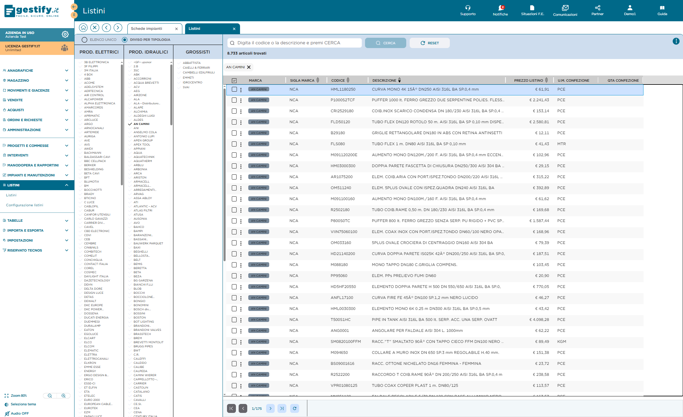Viewport: 683px width, 417px height.
Task: Go to last page of results
Action: [x=282, y=408]
